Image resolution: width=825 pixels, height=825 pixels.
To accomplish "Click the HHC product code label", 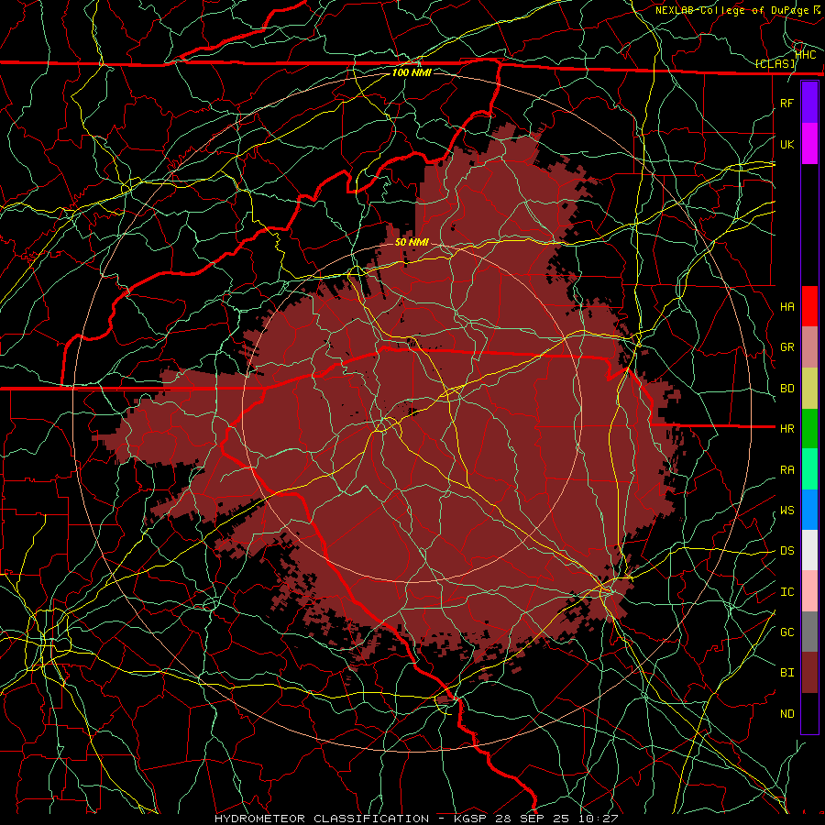I will click(806, 55).
